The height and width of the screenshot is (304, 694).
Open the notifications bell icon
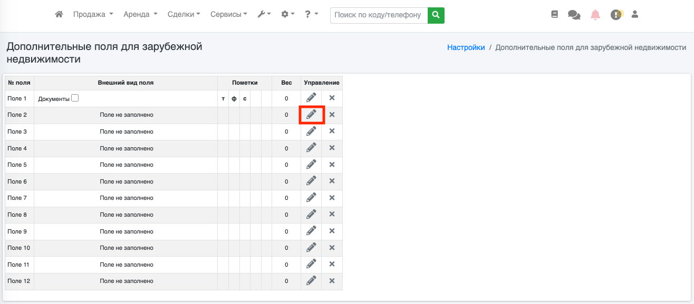(x=595, y=15)
